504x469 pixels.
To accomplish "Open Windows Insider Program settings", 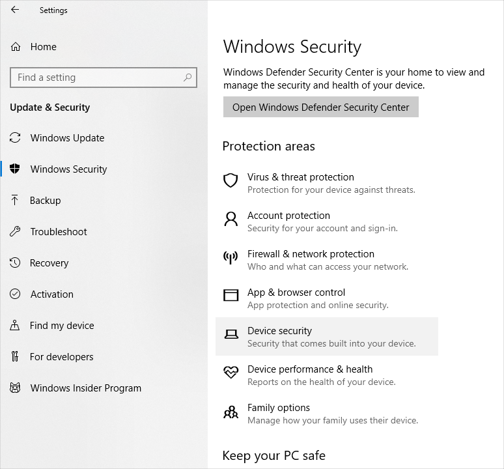I will click(85, 388).
